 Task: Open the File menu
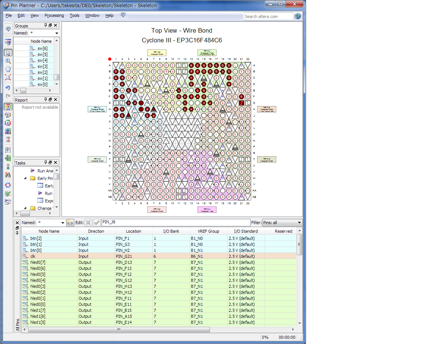(9, 15)
